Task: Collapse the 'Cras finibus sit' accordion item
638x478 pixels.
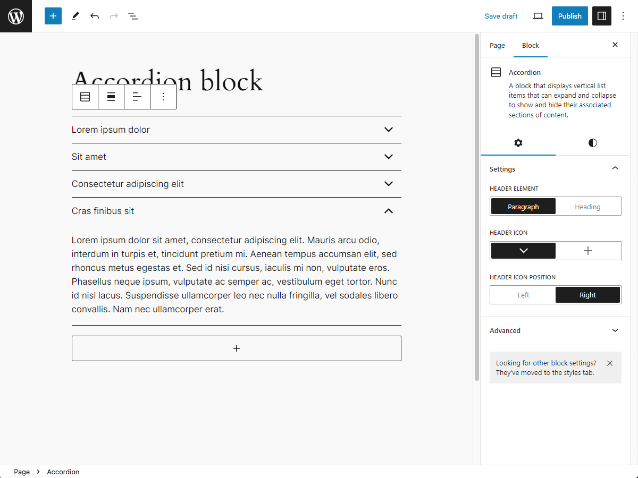Action: click(x=389, y=211)
